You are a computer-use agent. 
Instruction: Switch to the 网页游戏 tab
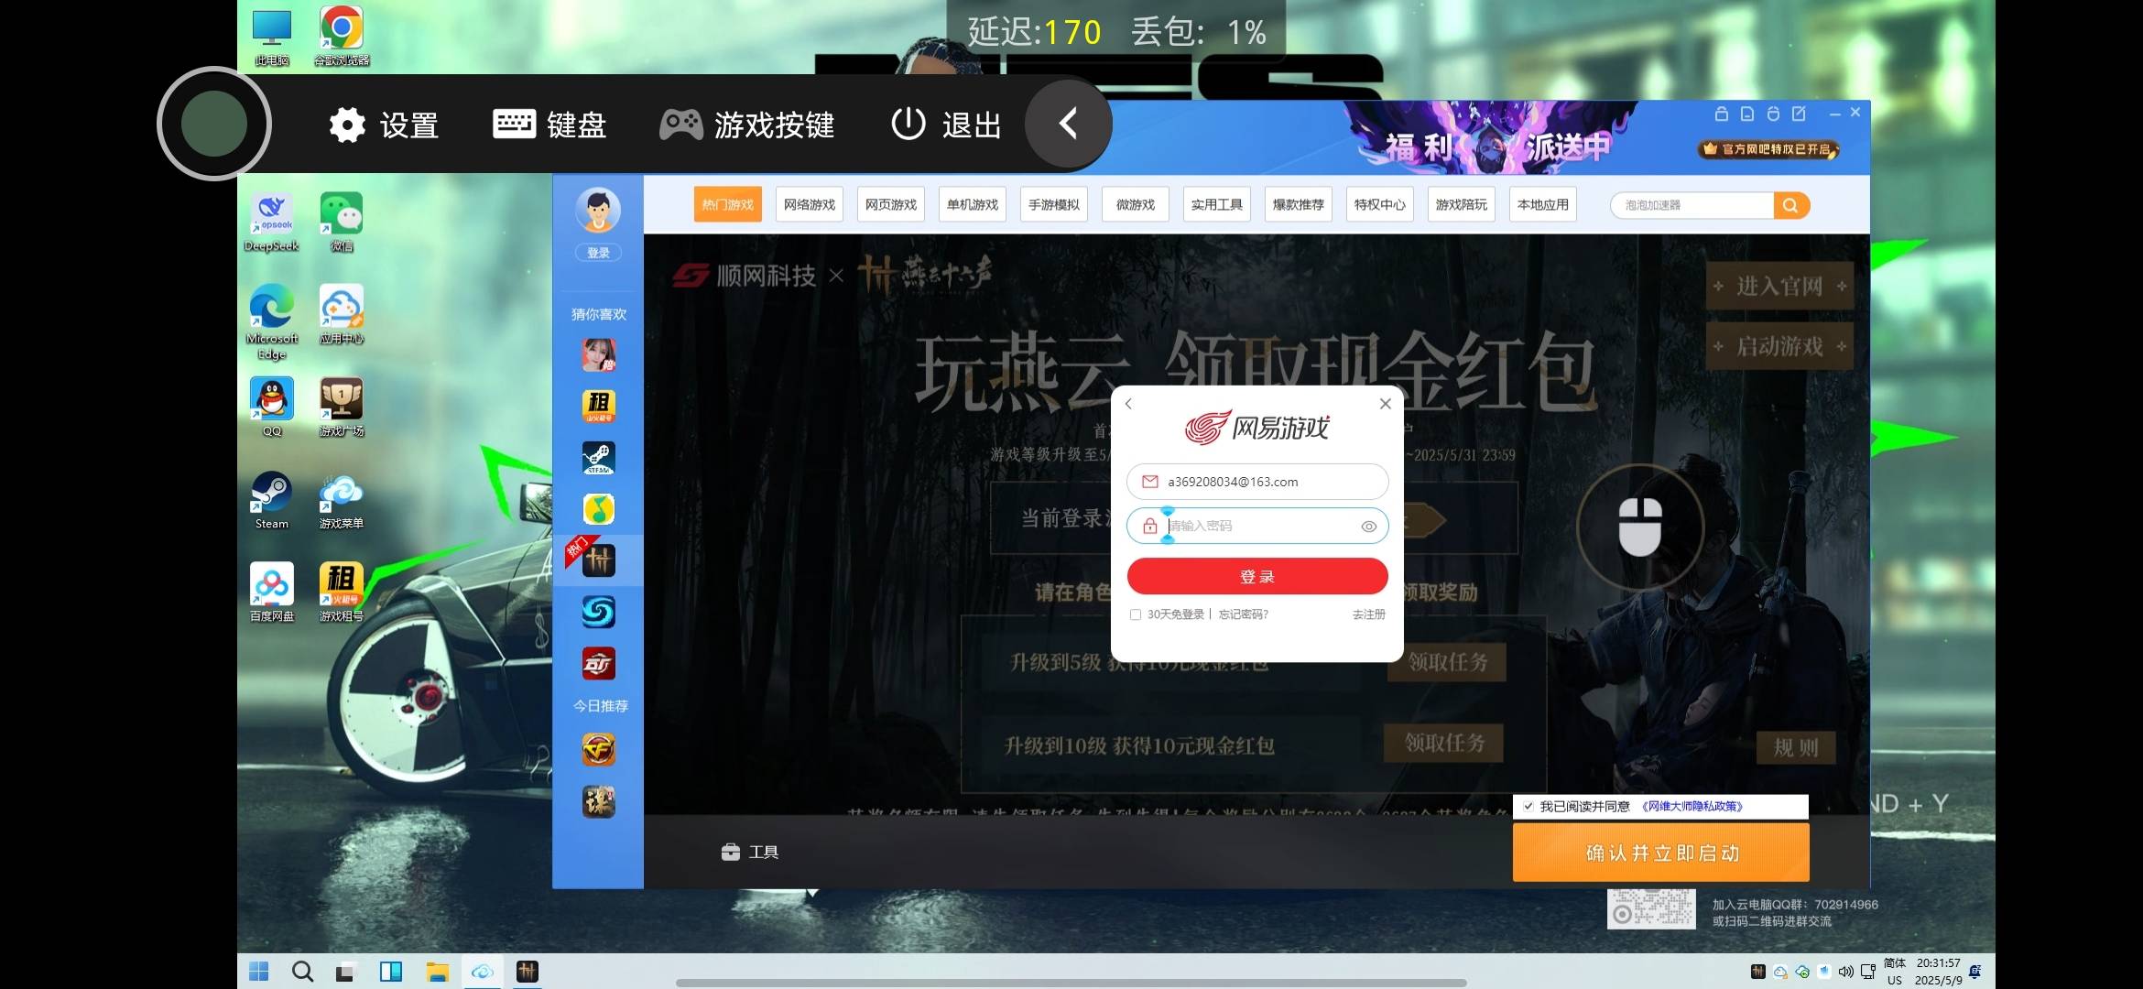(x=891, y=205)
